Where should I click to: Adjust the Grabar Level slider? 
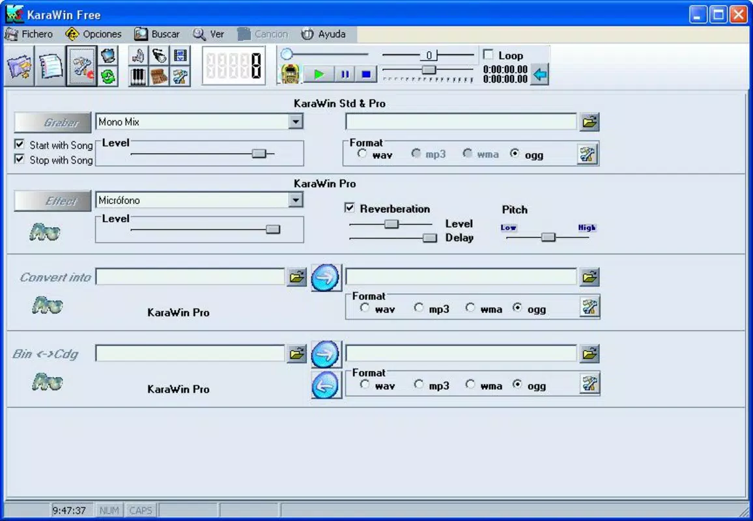click(259, 154)
